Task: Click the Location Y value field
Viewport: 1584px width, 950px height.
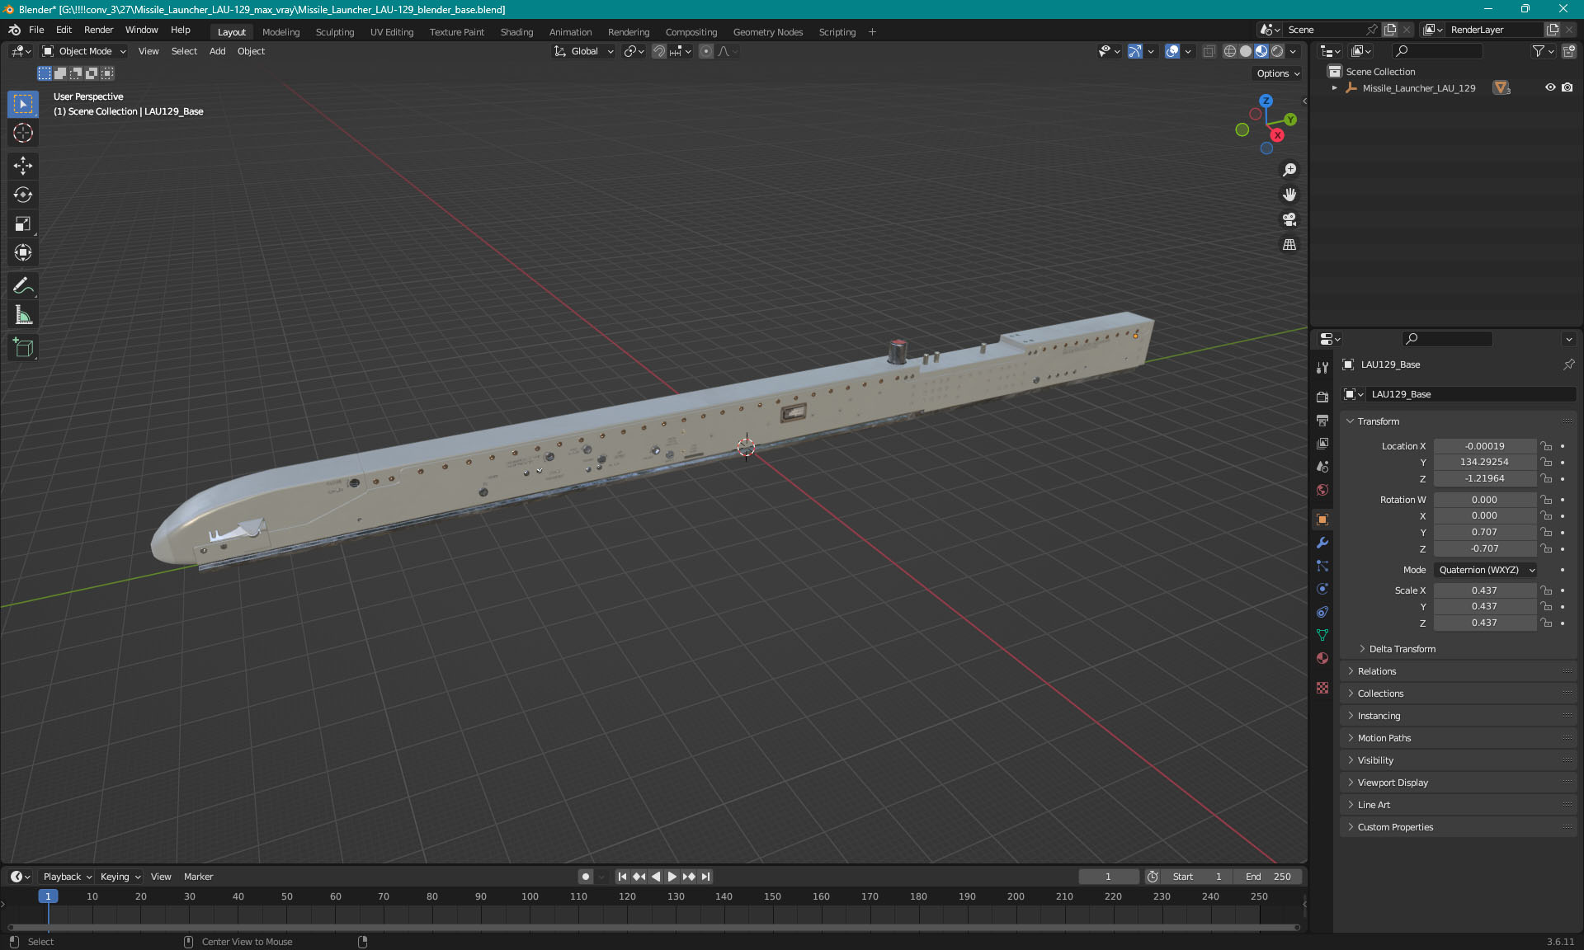Action: click(1484, 462)
